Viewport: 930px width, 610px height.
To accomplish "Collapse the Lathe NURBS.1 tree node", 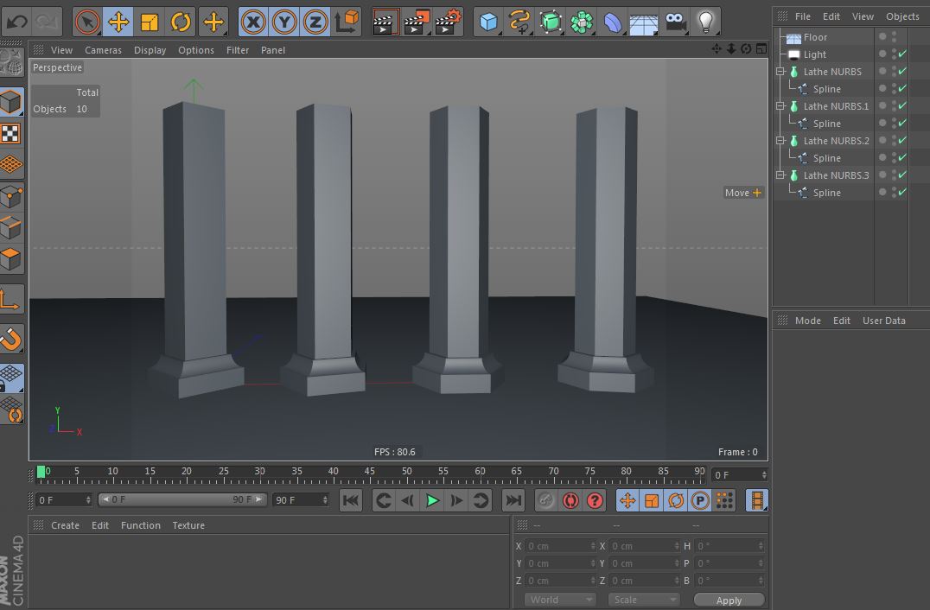I will pos(780,106).
